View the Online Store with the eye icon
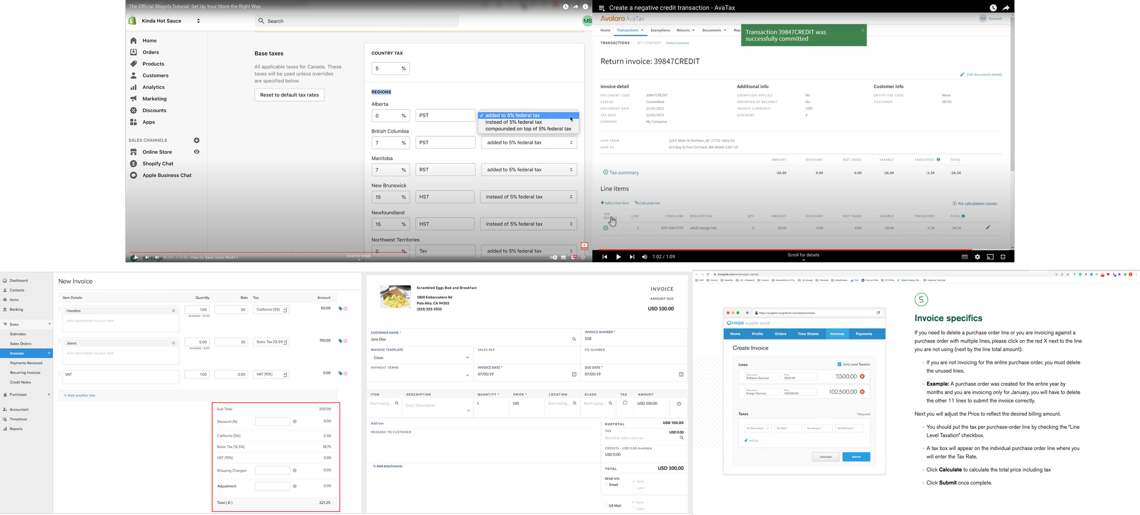 (x=197, y=152)
